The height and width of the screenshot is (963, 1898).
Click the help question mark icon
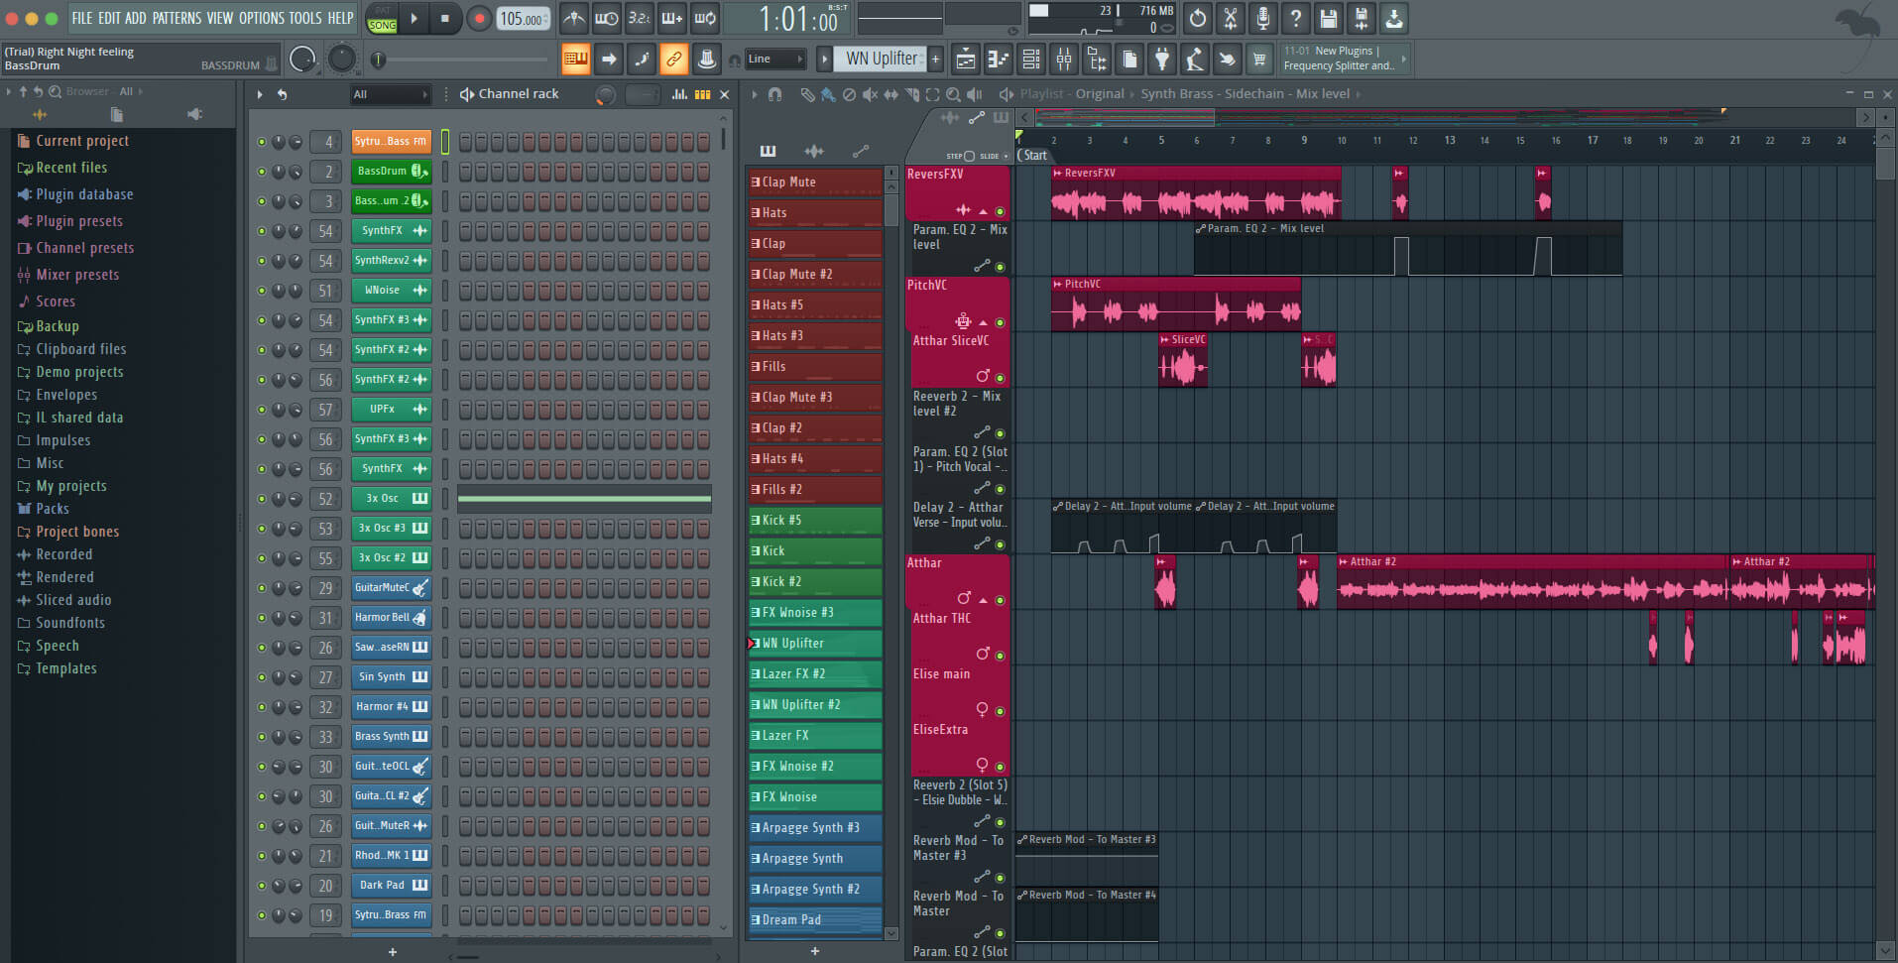1295,18
